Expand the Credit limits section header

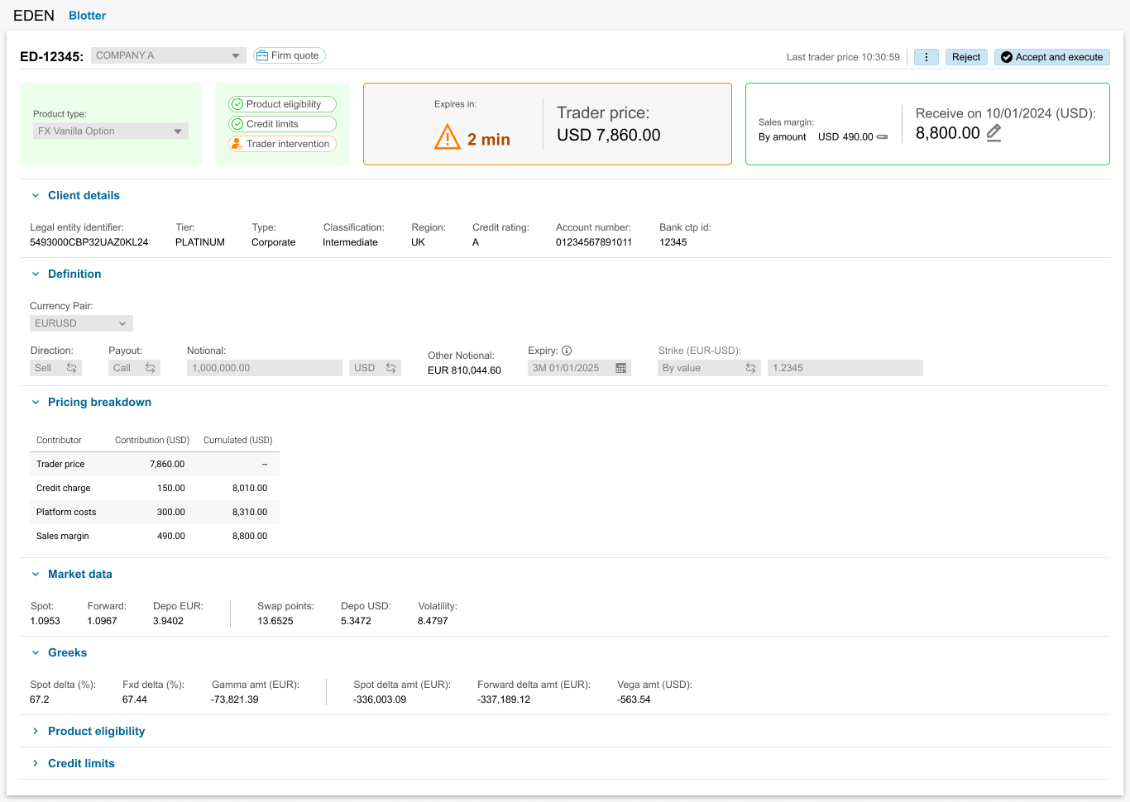81,763
